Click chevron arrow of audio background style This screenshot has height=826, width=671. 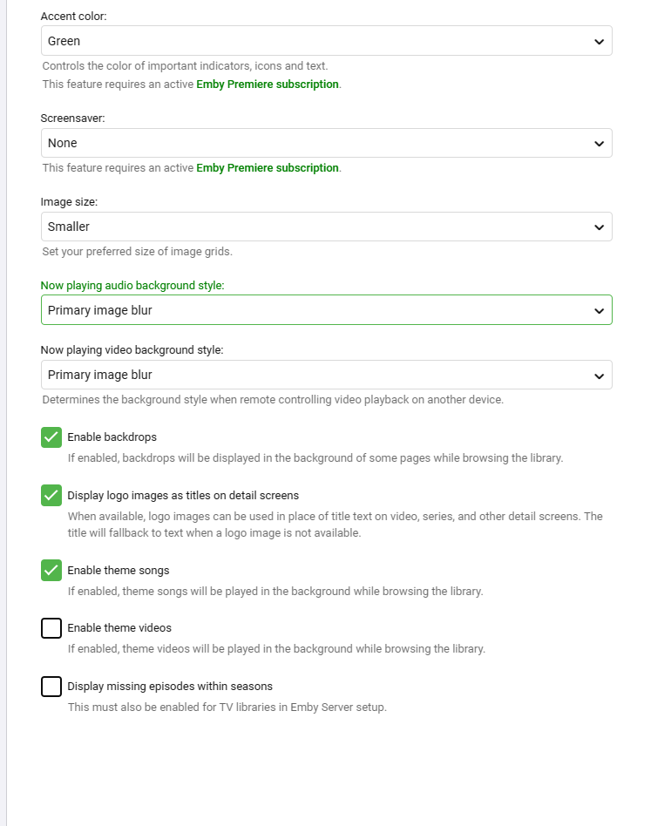click(599, 310)
